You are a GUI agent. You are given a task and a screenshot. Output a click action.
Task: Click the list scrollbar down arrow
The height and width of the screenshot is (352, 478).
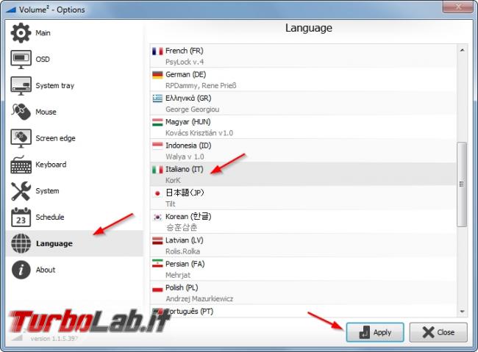(x=462, y=312)
